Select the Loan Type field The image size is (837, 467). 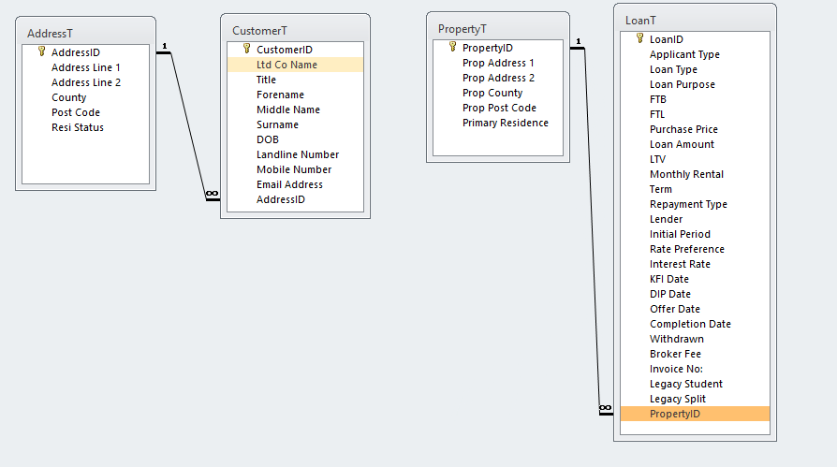click(x=695, y=69)
